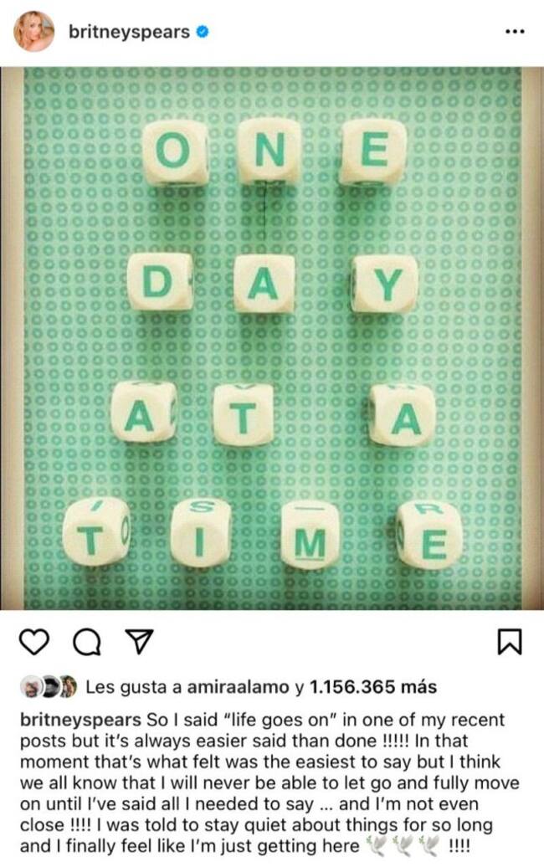This screenshot has width=544, height=867.
Task: Tap the heart like icon
Action: tap(34, 641)
